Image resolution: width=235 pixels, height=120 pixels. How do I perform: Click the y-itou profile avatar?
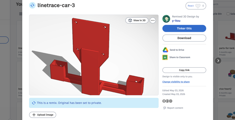(166, 19)
